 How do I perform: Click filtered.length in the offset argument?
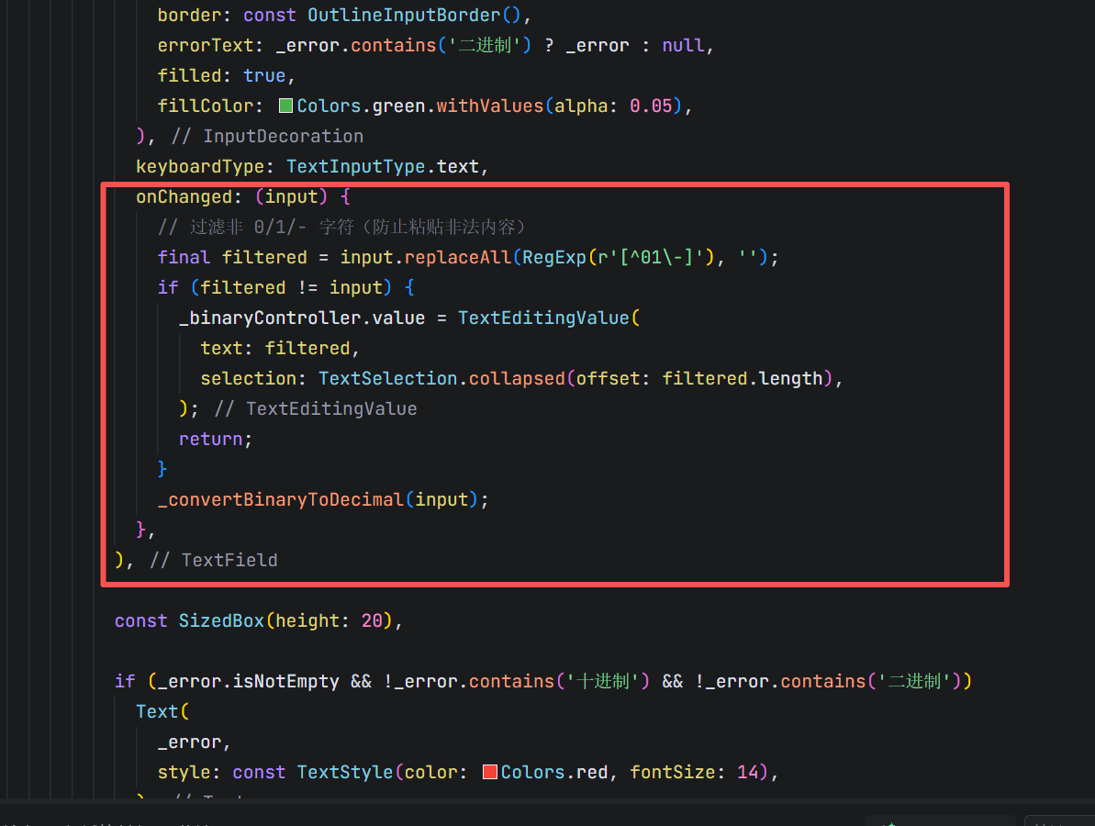(x=743, y=378)
